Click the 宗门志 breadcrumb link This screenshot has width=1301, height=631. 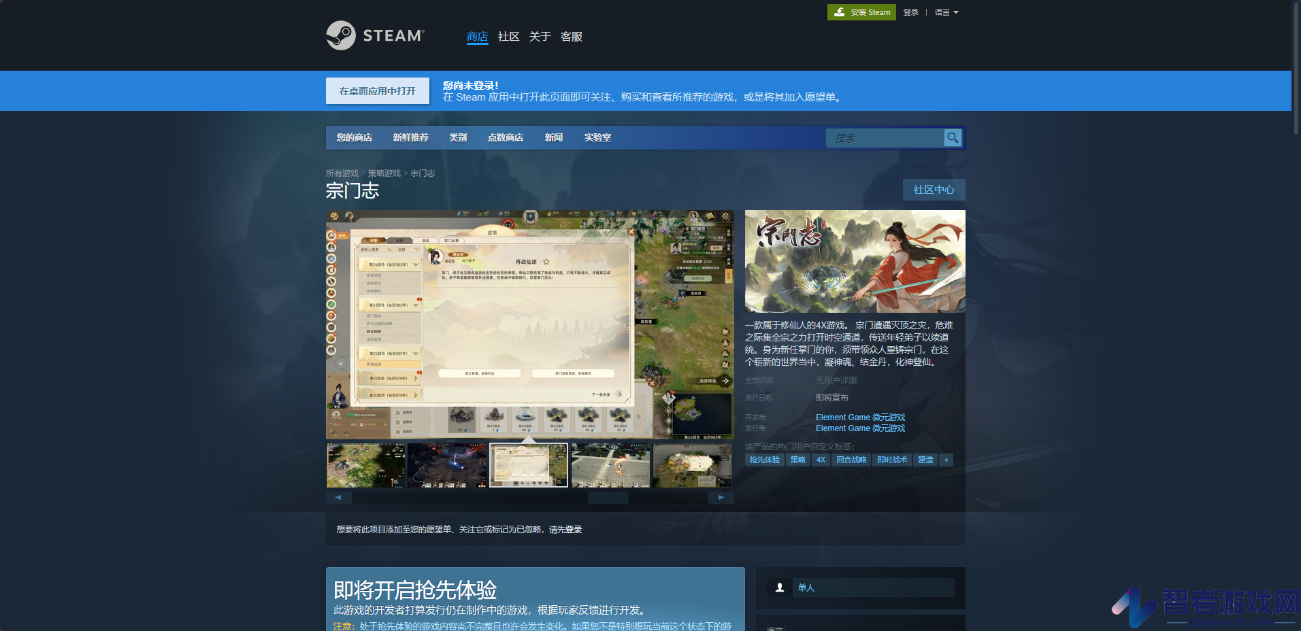pos(423,173)
